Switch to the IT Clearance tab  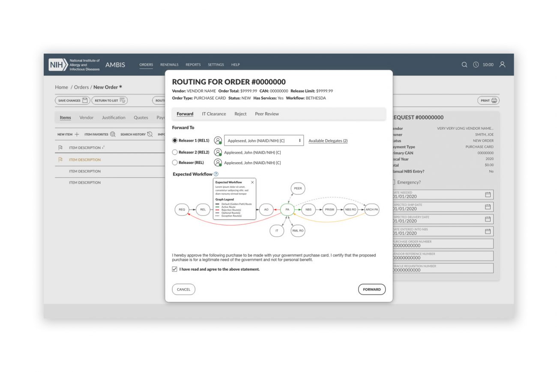click(x=214, y=114)
